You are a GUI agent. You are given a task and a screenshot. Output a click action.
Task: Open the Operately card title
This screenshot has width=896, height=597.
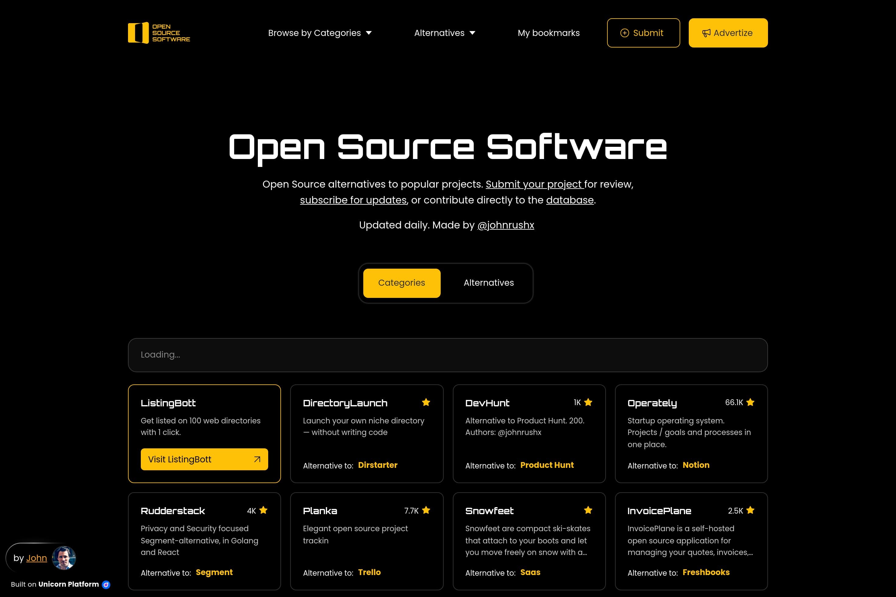(x=652, y=403)
